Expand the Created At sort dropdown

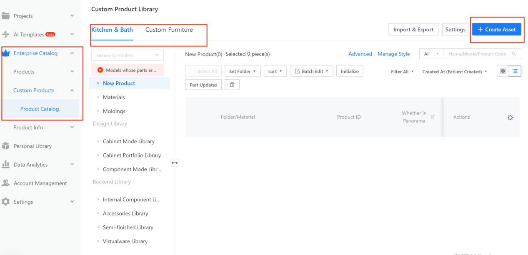[455, 72]
